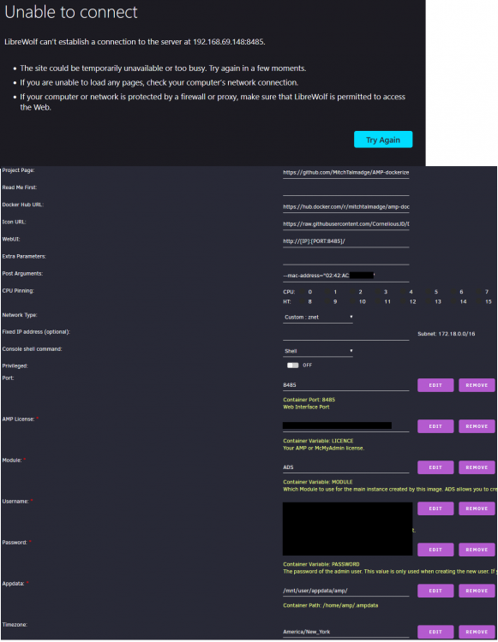
Task: Click EDIT for the Timezone row
Action: pos(435,632)
